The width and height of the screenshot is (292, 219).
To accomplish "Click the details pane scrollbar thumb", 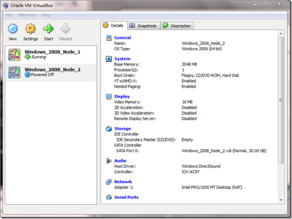I will click(281, 100).
